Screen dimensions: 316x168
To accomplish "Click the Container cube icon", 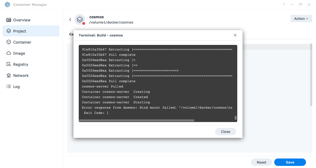I will coord(9,42).
